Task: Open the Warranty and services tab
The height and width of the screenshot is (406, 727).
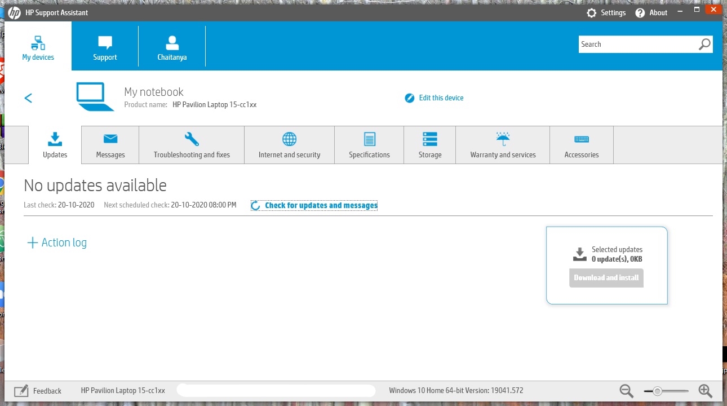Action: (x=503, y=145)
